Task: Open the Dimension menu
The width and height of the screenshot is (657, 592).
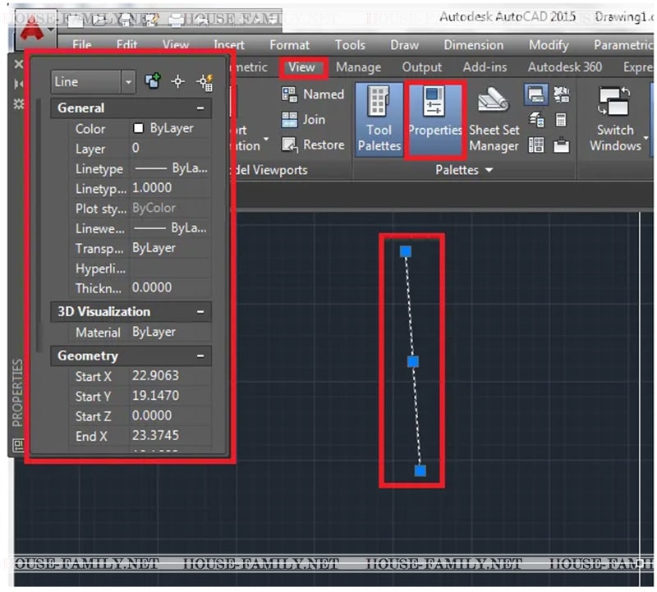Action: 474,45
